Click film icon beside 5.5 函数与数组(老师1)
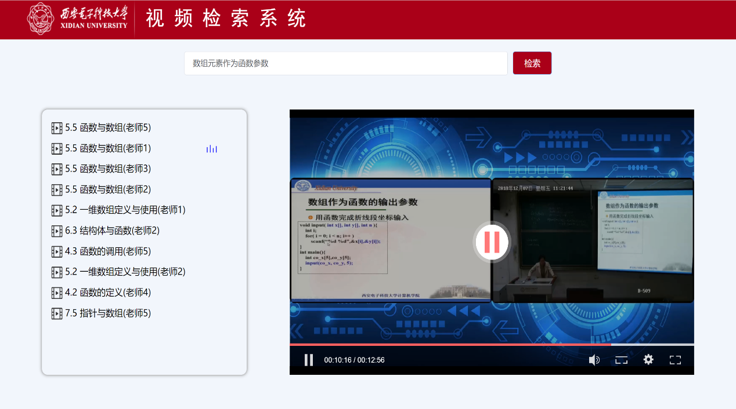 click(x=57, y=148)
